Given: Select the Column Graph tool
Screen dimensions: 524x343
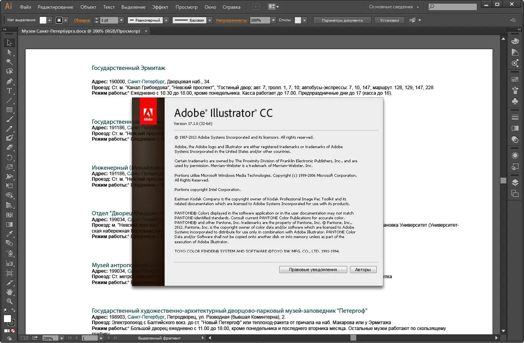Looking at the screenshot, I should (x=9, y=263).
